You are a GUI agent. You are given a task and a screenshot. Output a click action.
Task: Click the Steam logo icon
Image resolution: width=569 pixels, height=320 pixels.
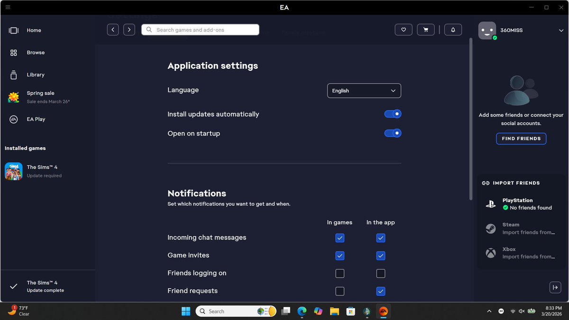click(490, 229)
